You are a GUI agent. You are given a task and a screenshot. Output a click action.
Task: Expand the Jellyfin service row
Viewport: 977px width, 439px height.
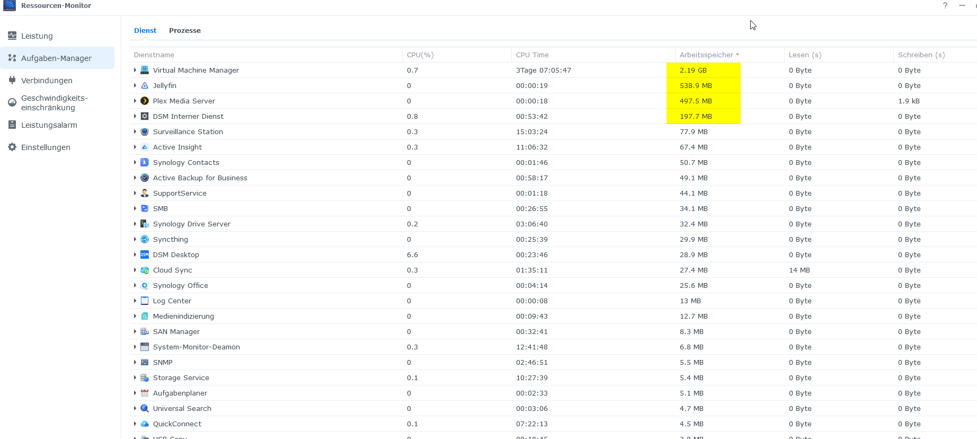pos(135,85)
